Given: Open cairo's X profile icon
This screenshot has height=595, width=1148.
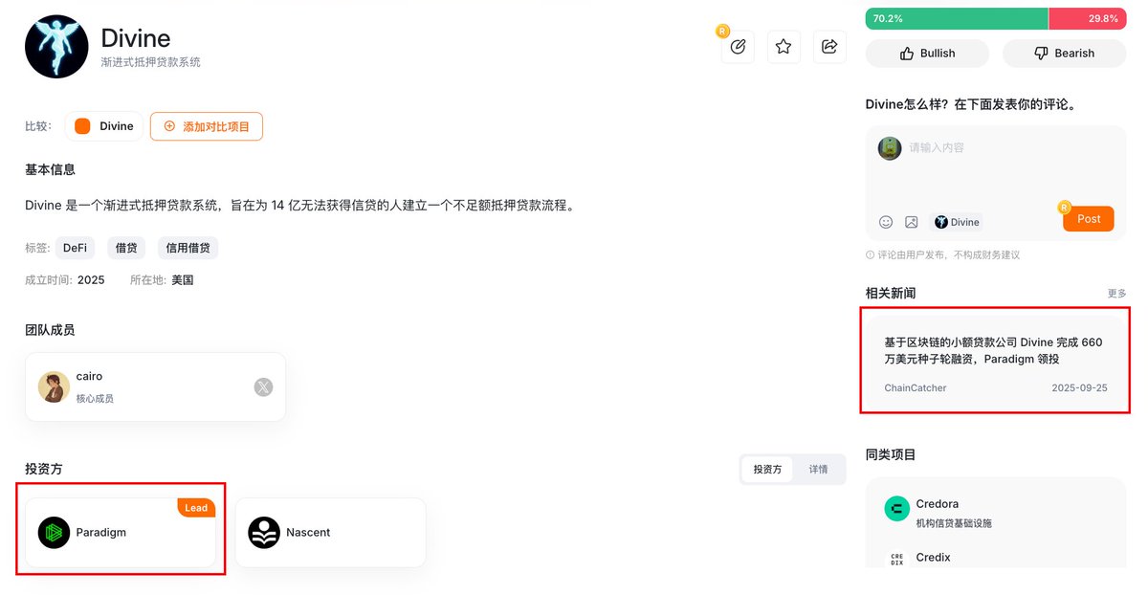Looking at the screenshot, I should coord(263,386).
